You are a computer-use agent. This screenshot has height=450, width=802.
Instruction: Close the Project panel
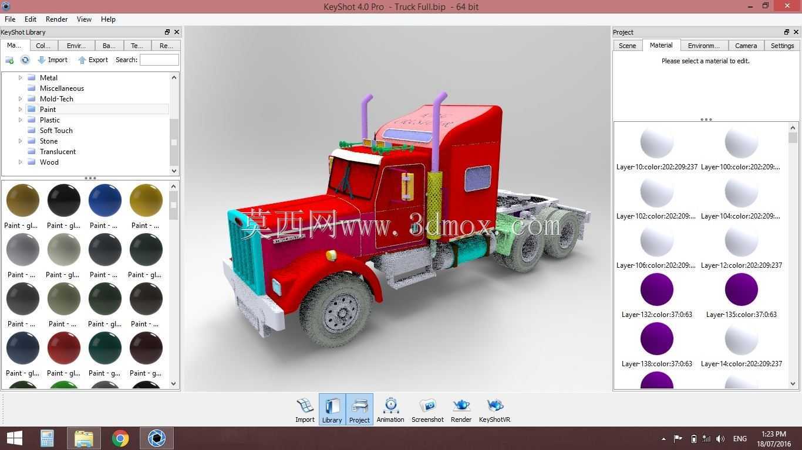tap(796, 32)
